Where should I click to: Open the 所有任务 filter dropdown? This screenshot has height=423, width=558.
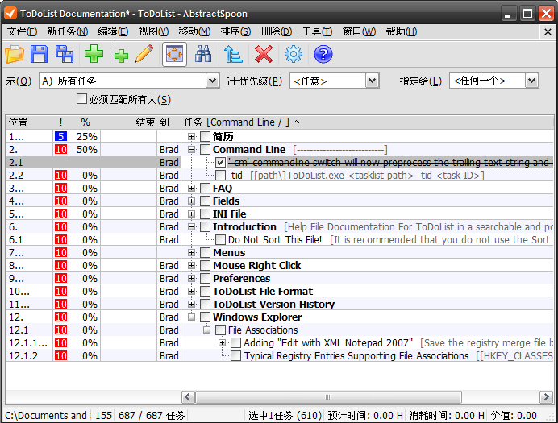212,81
